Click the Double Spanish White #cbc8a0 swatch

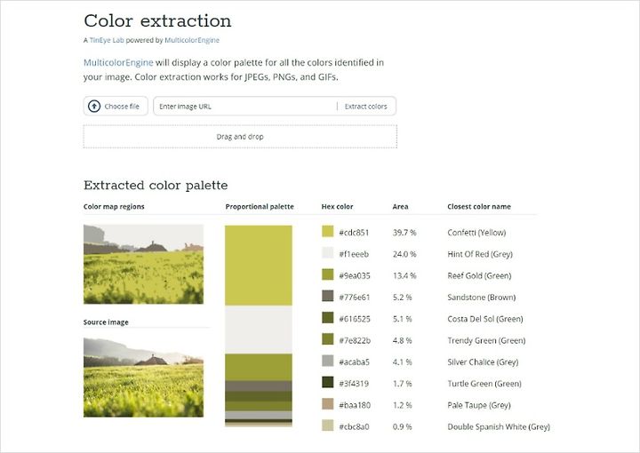327,426
